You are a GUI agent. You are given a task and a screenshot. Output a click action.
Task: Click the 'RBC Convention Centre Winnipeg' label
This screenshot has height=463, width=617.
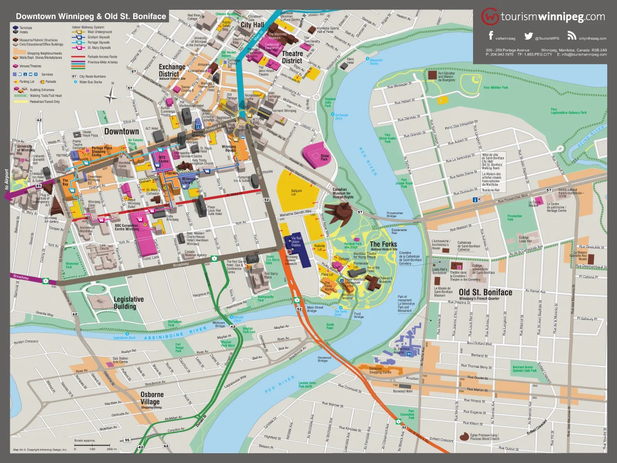(127, 227)
